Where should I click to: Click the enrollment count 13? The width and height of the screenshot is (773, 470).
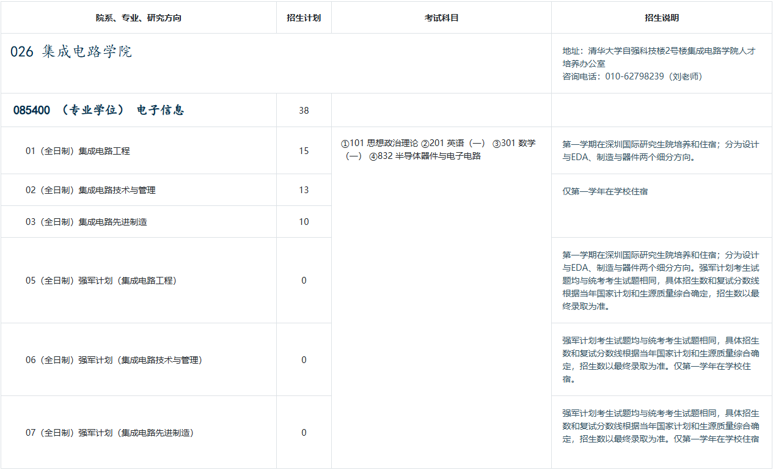304,190
